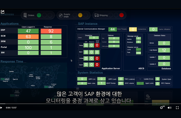Image resolution: width=181 pixels, height=118 pixels.
Task: Select SCM response value 8
Action: click(x=51, y=37)
